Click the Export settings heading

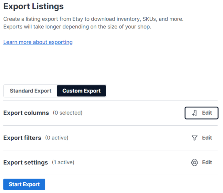pyautogui.click(x=26, y=162)
